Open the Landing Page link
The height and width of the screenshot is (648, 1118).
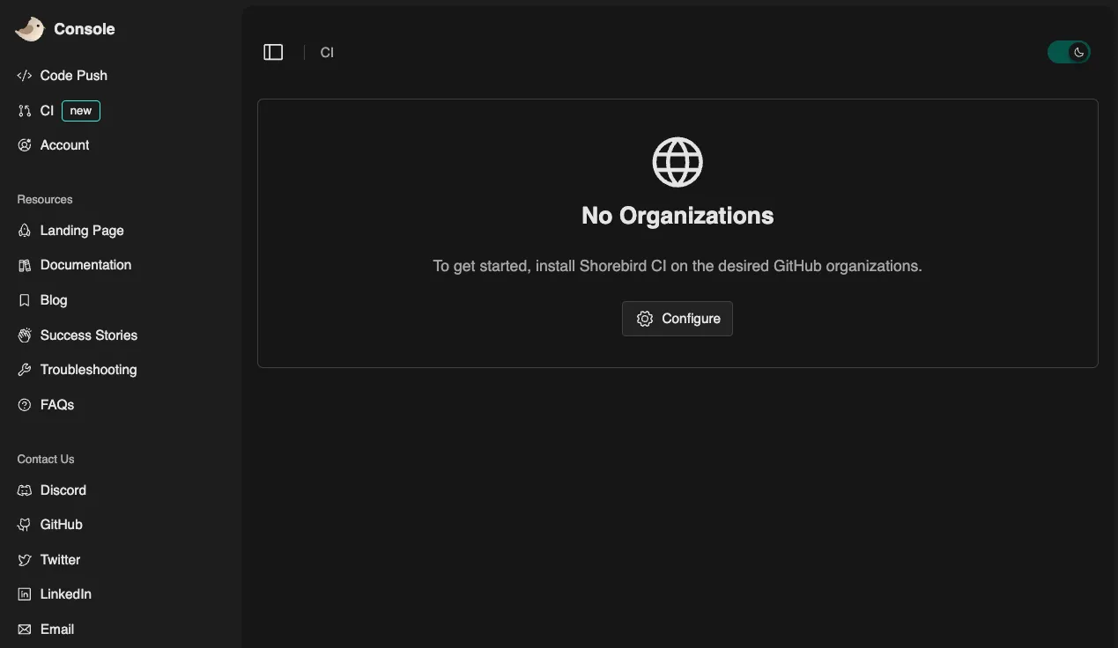[x=81, y=230]
